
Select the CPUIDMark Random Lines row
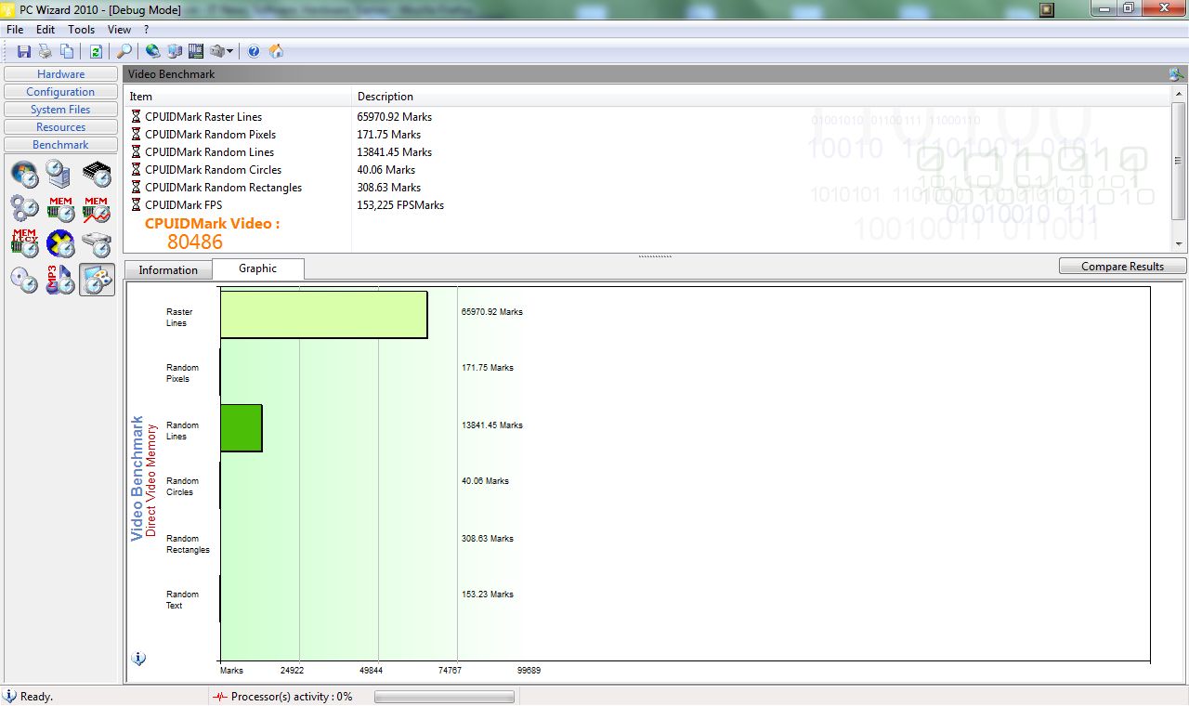[x=647, y=152]
